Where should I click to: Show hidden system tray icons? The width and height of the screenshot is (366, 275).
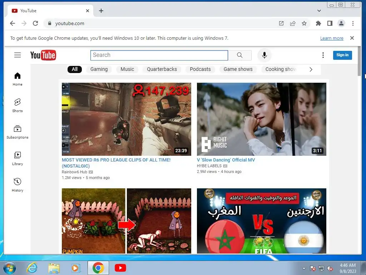coord(304,268)
